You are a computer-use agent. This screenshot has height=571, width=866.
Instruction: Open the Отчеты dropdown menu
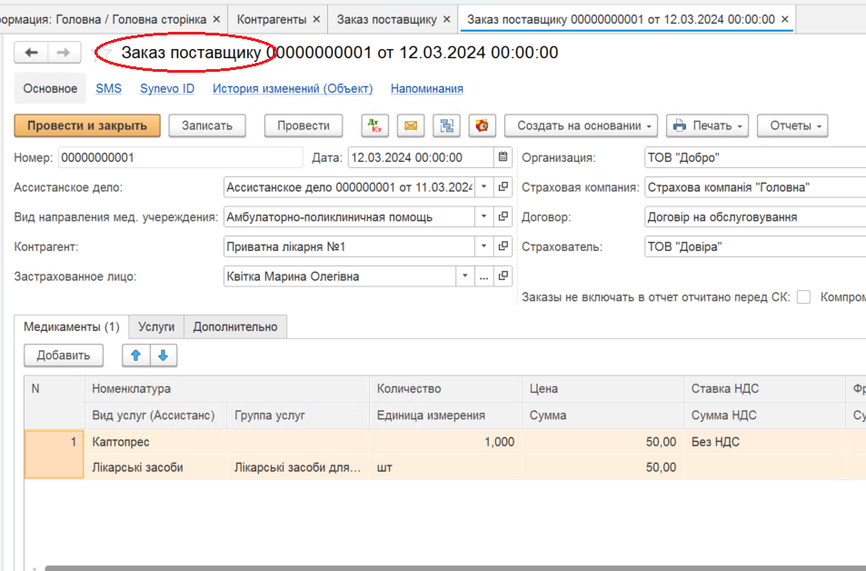[x=792, y=125]
